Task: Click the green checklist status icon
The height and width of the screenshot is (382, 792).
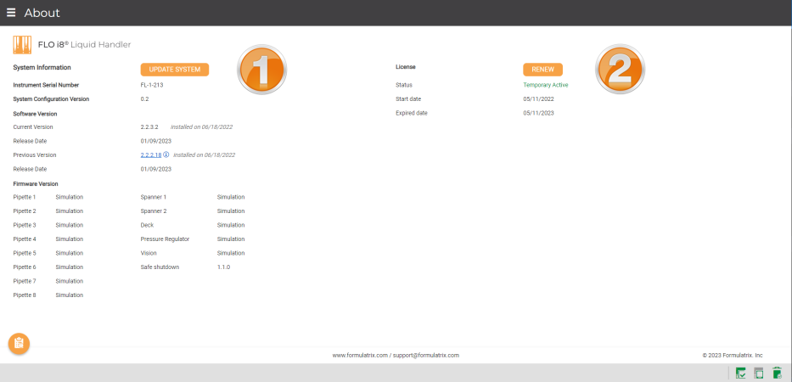Action: tap(740, 373)
